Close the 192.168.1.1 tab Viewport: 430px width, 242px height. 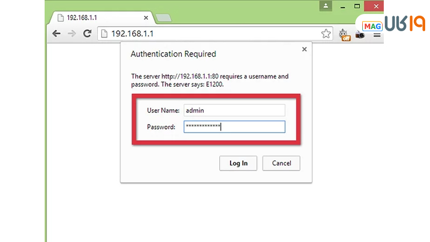145,17
